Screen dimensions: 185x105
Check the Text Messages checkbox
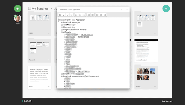click(62, 25)
